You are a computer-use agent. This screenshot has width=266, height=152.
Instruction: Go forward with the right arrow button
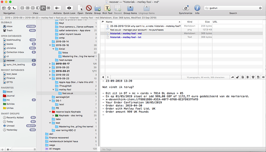[108, 77]
